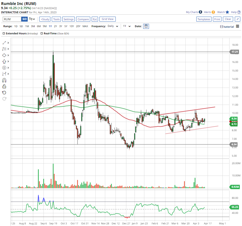Click the 6.34 price level marker
This screenshot has width=242, height=226.
[234, 144]
